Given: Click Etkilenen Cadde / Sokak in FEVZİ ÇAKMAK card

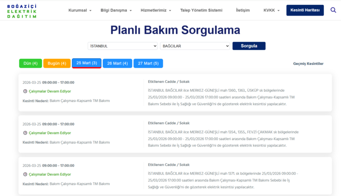Looking at the screenshot, I should (169, 123).
